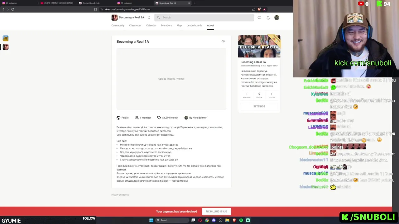The height and width of the screenshot is (224, 399).
Task: Open OBS Studio from the taskbar
Action: 220,220
